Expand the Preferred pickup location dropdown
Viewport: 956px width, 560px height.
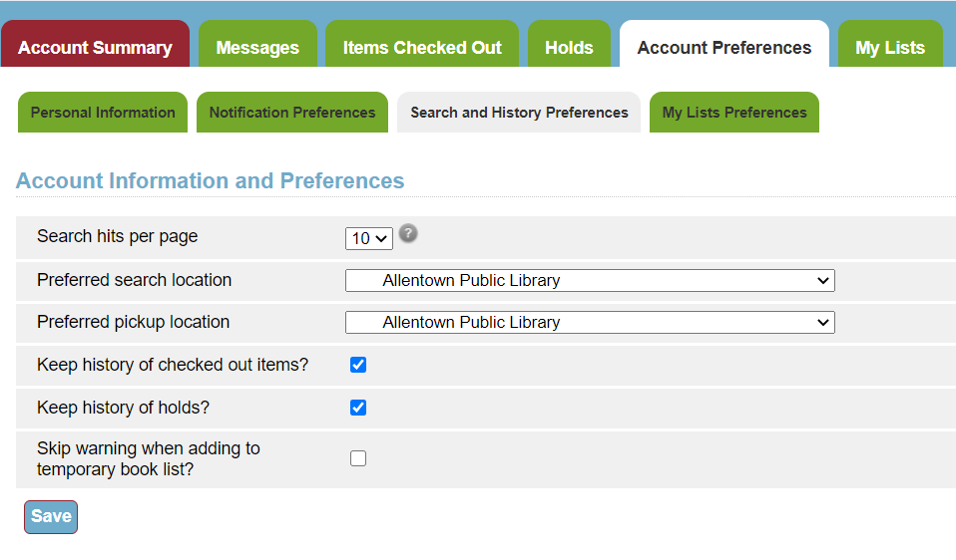coord(590,322)
